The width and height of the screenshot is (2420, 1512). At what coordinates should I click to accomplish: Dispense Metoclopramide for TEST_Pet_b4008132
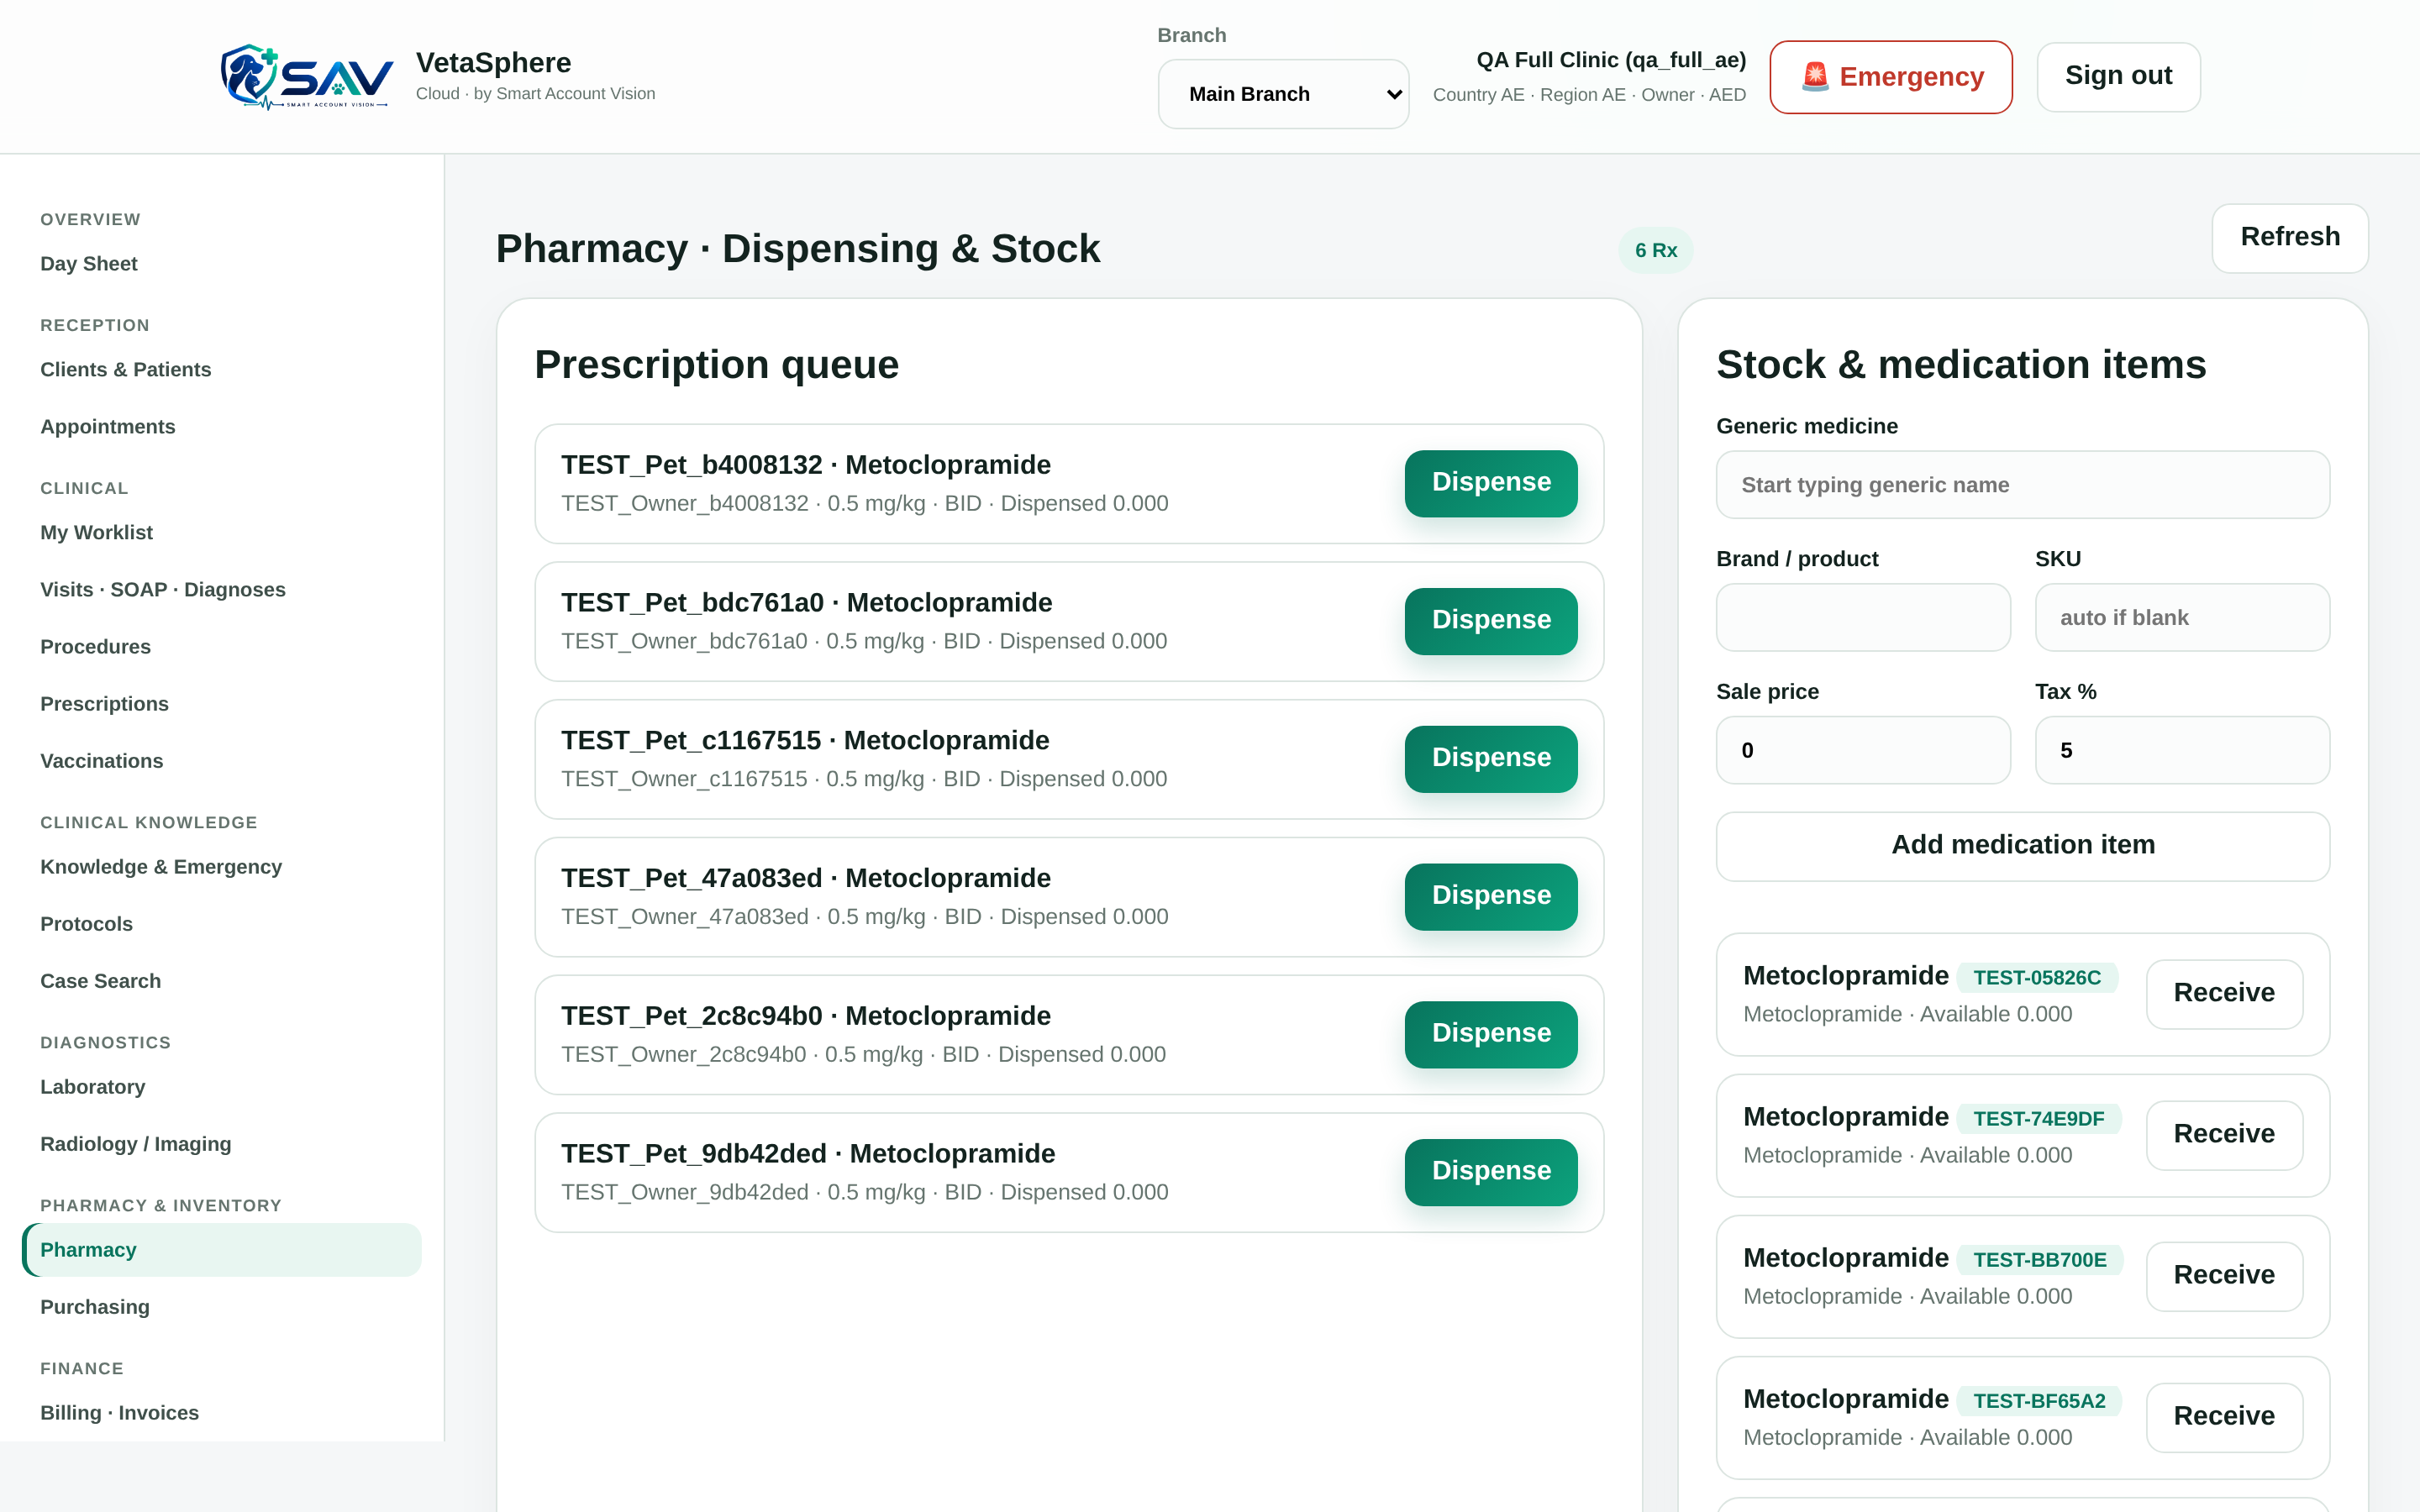(1491, 483)
